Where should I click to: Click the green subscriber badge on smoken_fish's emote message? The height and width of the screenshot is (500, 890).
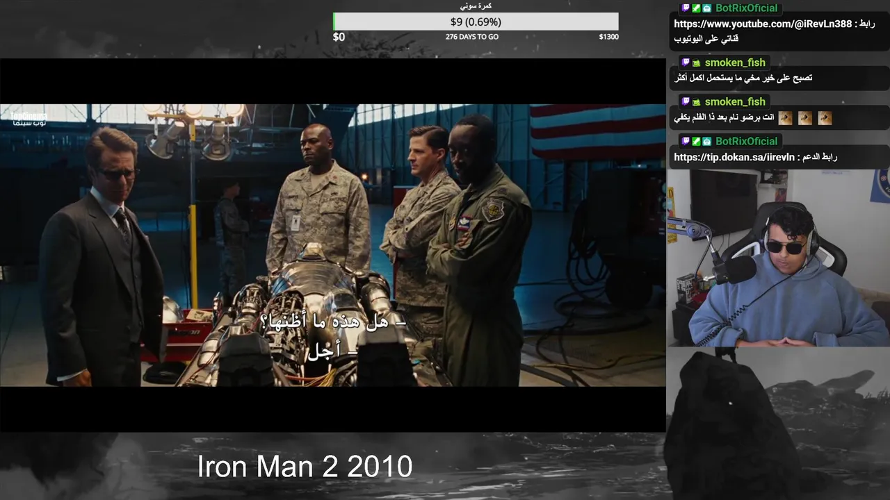696,102
